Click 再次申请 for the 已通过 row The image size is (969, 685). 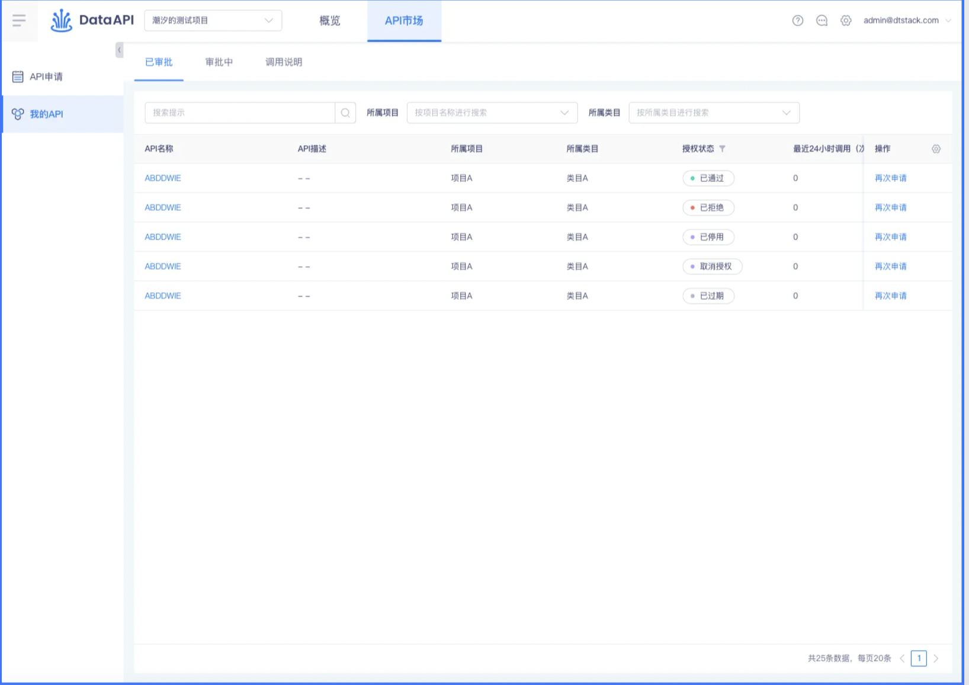point(891,178)
